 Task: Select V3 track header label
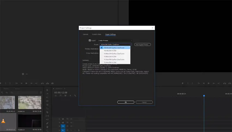[63, 119]
